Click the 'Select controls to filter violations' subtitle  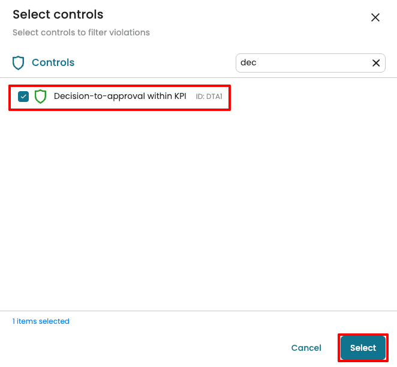[x=81, y=32]
